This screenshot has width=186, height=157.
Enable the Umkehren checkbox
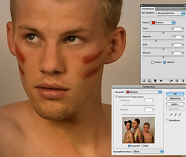(167, 120)
